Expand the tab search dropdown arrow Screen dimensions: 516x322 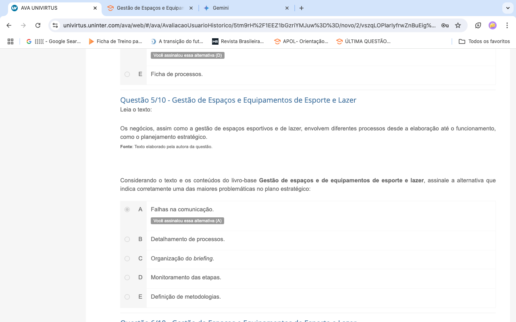click(x=508, y=8)
